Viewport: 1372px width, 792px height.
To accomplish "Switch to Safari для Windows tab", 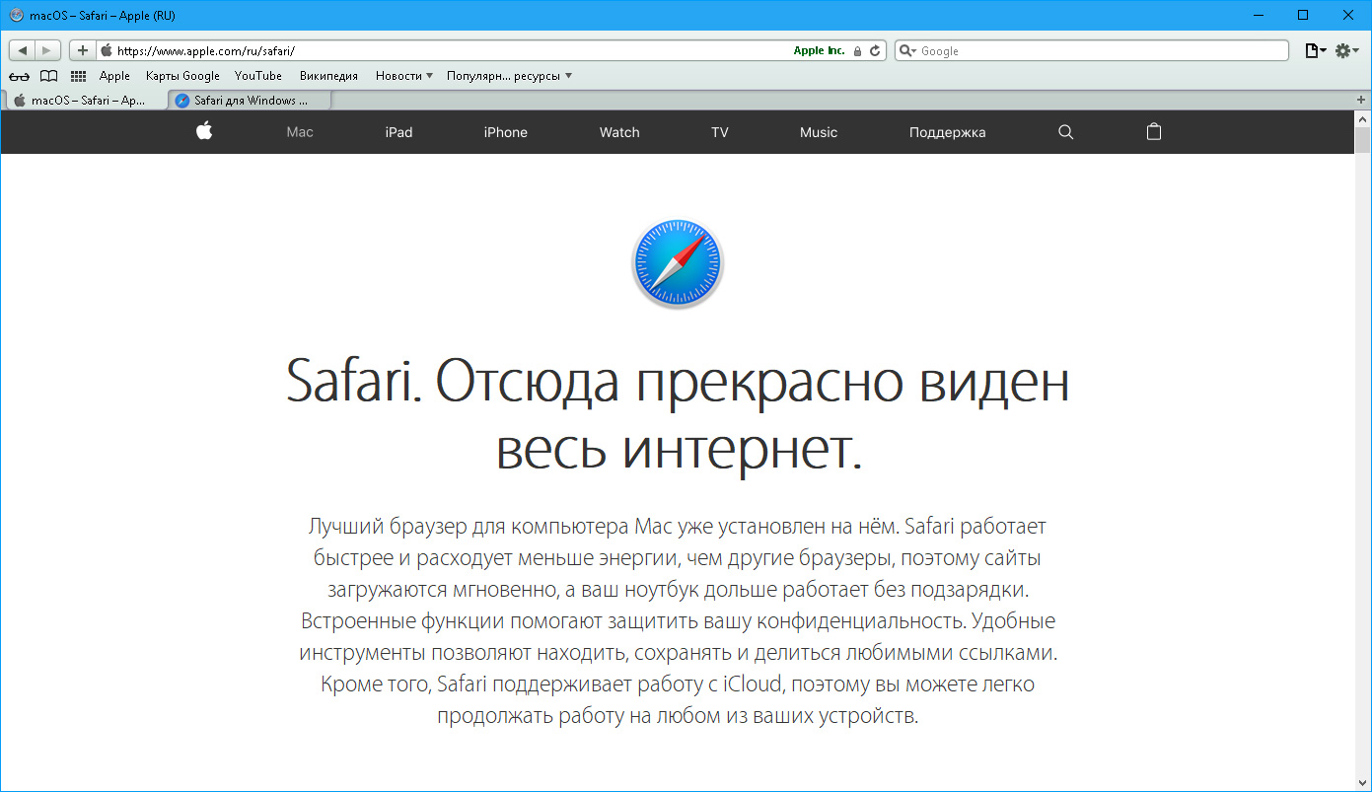I will [x=250, y=100].
